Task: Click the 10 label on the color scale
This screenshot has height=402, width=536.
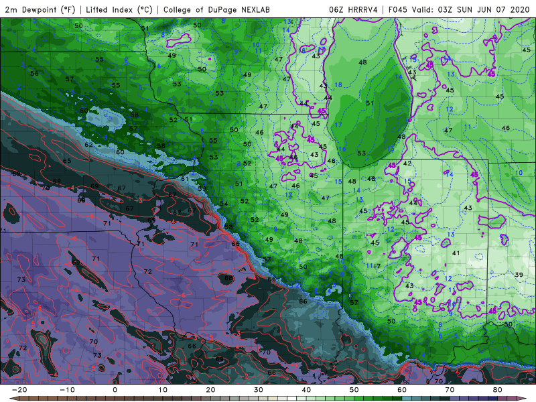Action: pyautogui.click(x=163, y=390)
